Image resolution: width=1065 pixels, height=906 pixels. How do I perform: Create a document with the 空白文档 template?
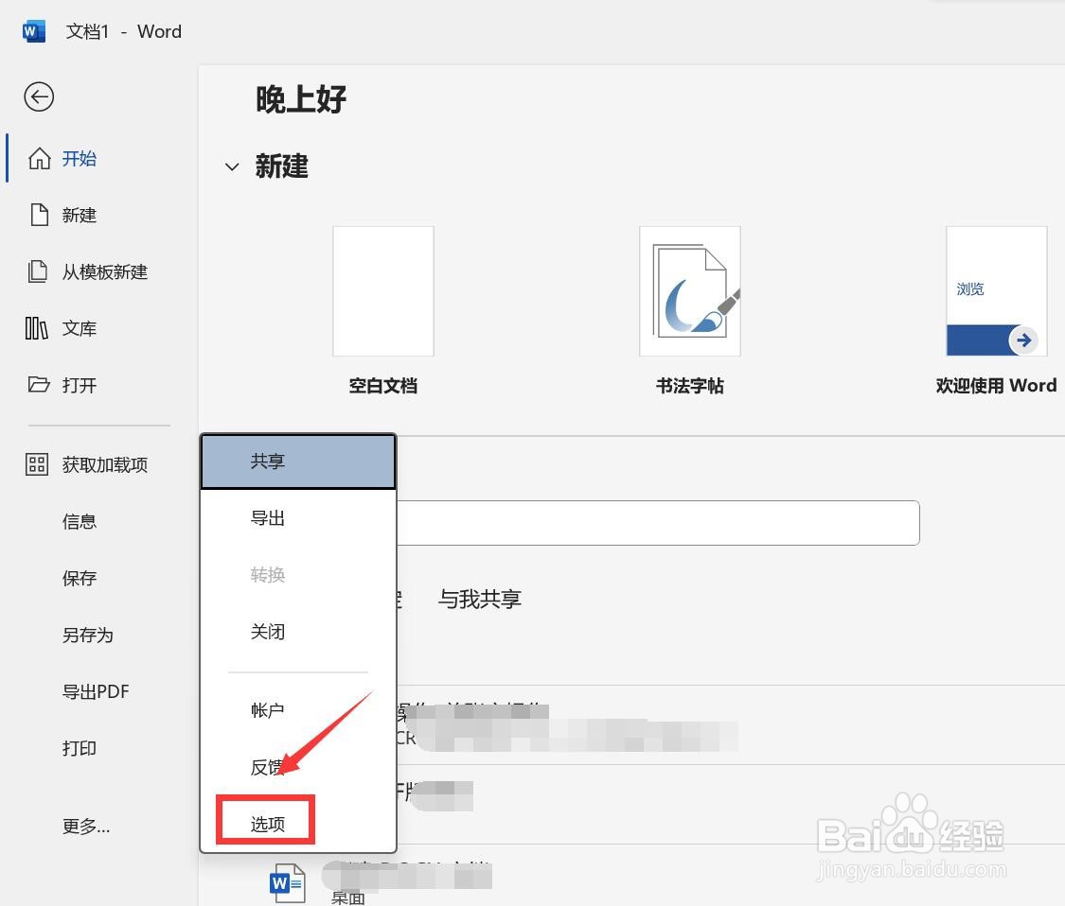point(382,290)
